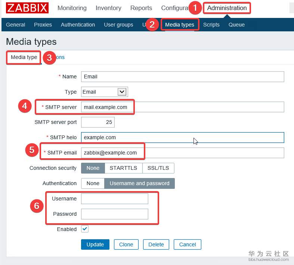Set Connection security to SSL/TLS
The image size is (294, 265).
(x=158, y=168)
